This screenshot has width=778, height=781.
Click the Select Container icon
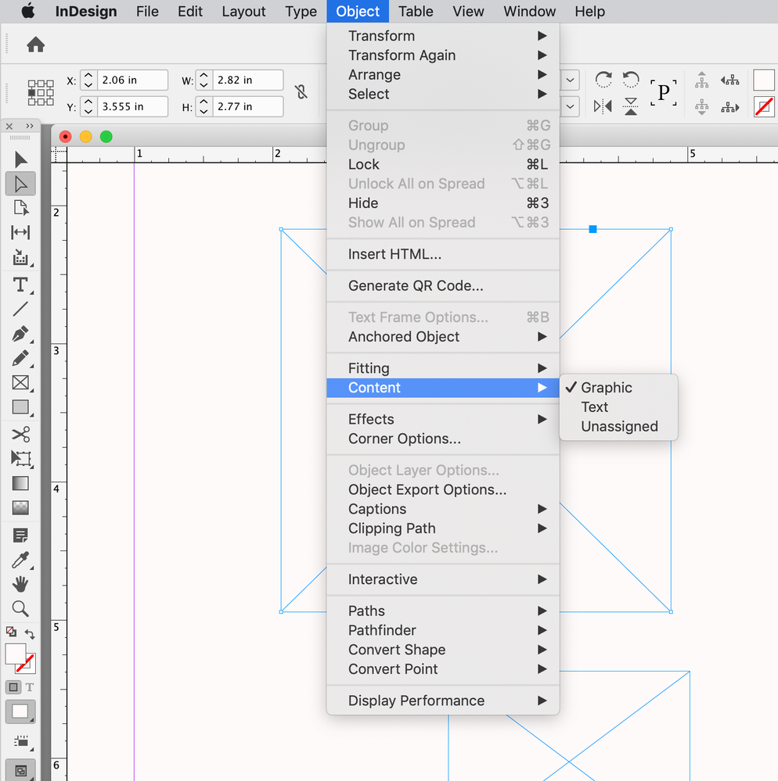[702, 80]
